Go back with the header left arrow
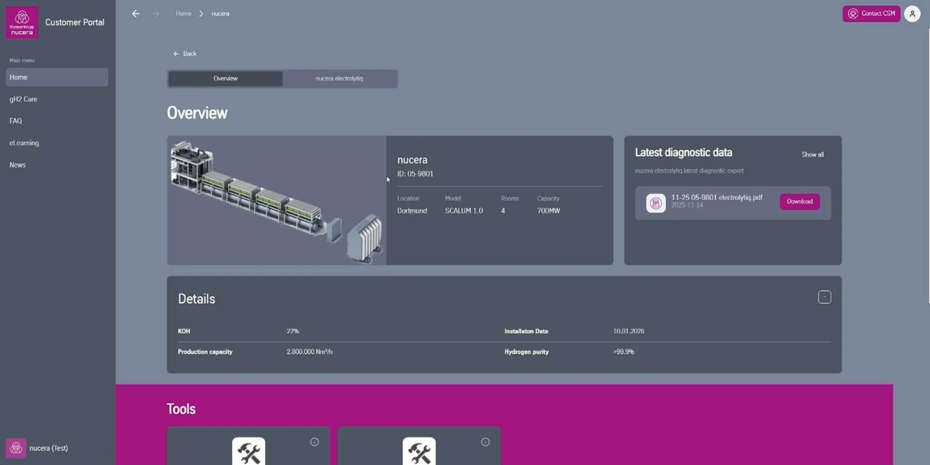930x465 pixels. pos(136,13)
